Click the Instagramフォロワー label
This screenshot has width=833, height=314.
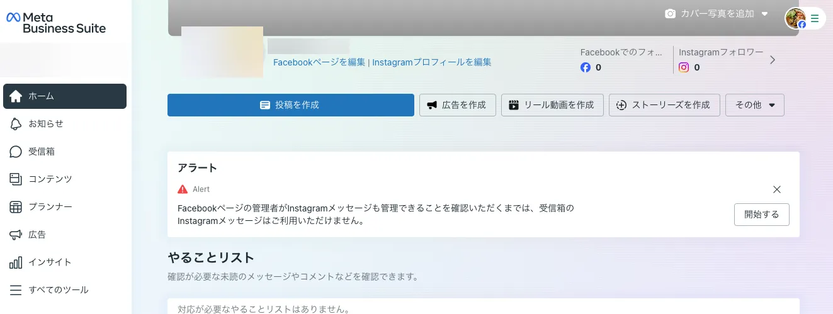coord(721,53)
